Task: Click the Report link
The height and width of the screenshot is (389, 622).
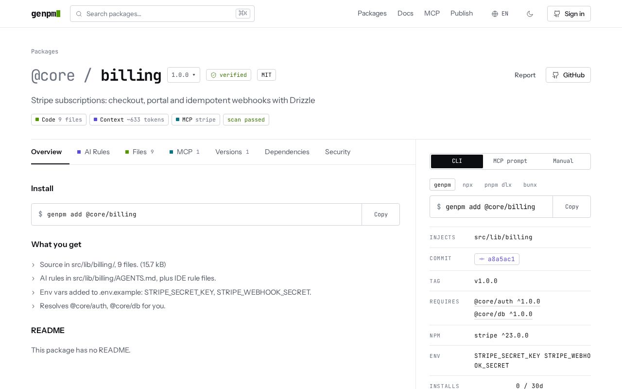Action: click(x=525, y=75)
